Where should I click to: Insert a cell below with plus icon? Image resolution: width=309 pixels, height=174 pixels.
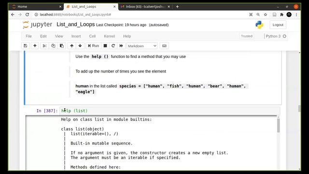click(x=35, y=46)
